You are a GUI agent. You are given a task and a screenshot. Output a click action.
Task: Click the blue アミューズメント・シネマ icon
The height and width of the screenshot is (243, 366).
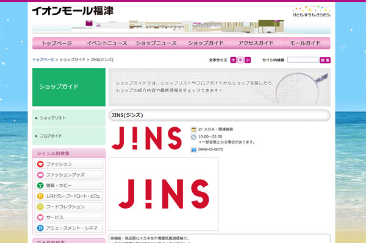[40, 228]
